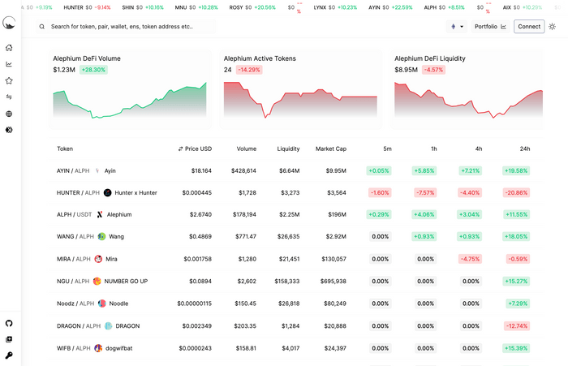Click the swap arrows icon in sidebar
Image resolution: width=568 pixels, height=366 pixels.
coord(9,97)
